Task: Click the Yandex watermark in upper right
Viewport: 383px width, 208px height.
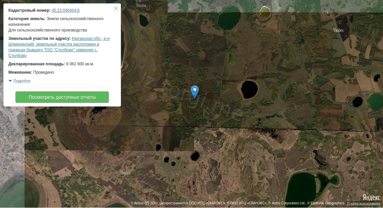Action: [x=338, y=30]
